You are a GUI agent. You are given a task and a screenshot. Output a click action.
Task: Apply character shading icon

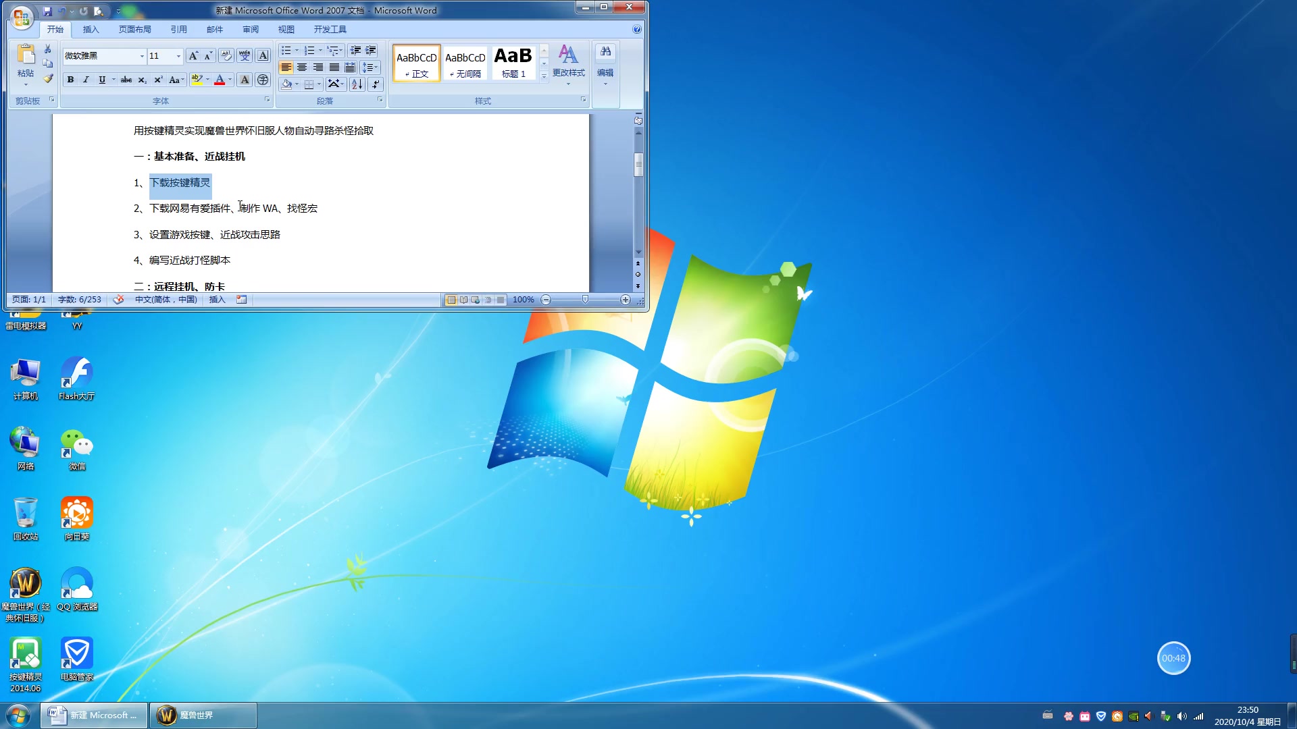[x=245, y=80]
